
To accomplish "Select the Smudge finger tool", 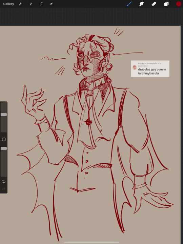I will click(141, 4).
